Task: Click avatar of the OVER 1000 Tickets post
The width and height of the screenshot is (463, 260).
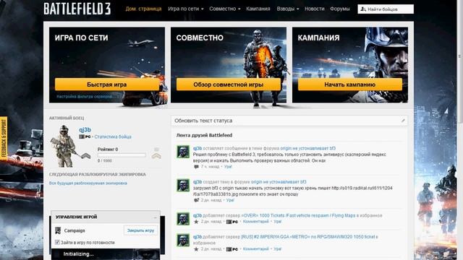Action: coord(183,219)
